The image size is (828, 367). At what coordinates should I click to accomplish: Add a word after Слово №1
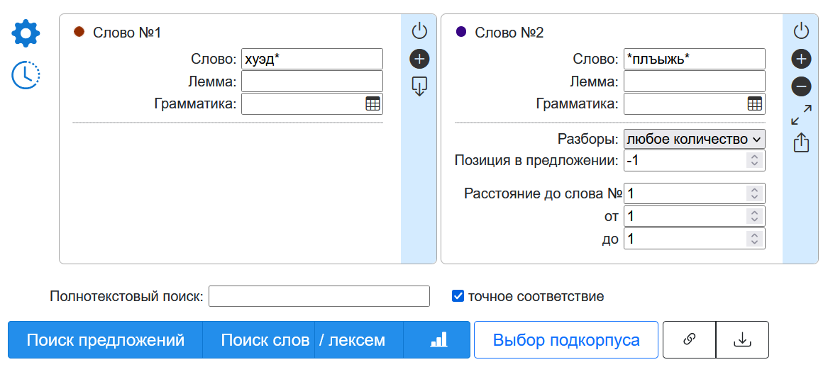[x=419, y=59]
